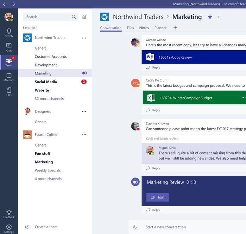Add a new tab with the plus icon
Viewport: 246px width, 234px height.
tap(175, 28)
